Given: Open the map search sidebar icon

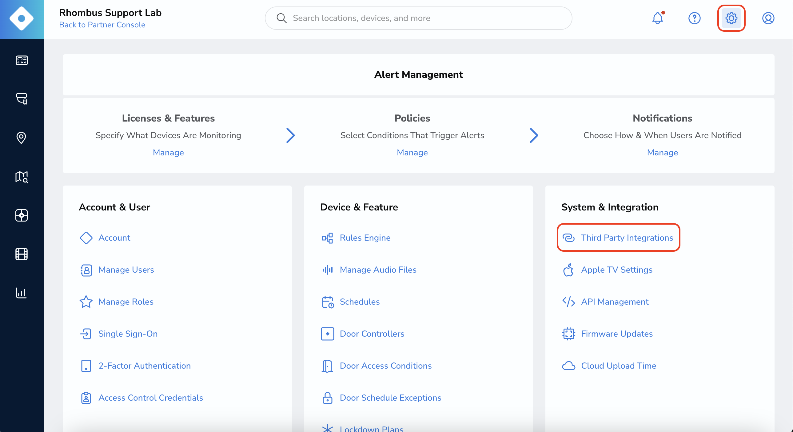Looking at the screenshot, I should [x=22, y=177].
